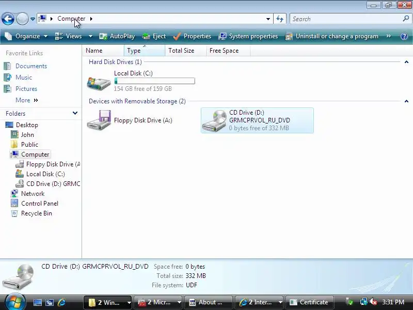This screenshot has width=413, height=310.
Task: Click the computer icon in address bar
Action: tap(42, 19)
